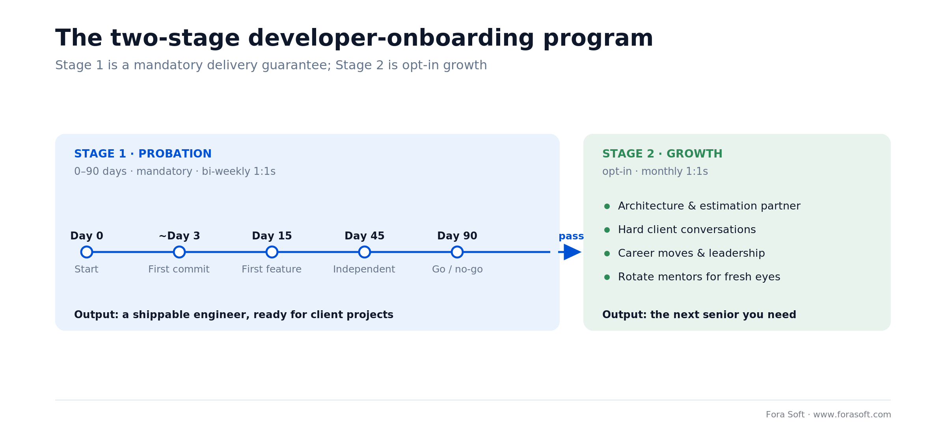Viewport: 946px width, 441px height.
Task: Click the '~Day 3' label
Action: click(179, 236)
